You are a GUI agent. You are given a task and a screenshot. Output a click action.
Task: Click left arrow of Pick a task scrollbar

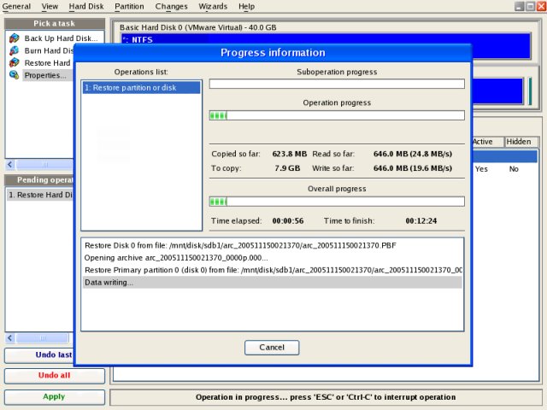(x=10, y=164)
